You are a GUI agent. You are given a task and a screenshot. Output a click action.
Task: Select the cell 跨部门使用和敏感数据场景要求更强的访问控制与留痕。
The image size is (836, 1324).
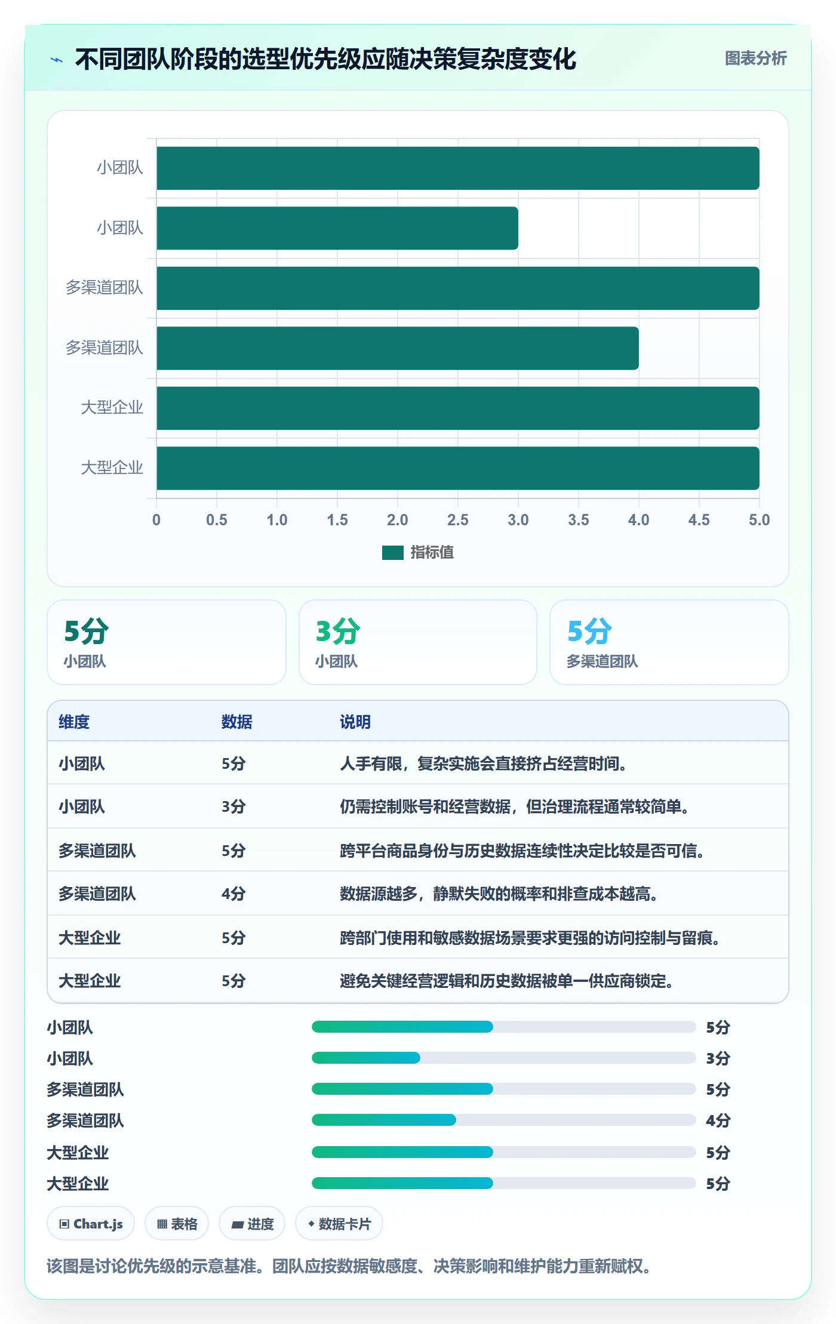(530, 938)
